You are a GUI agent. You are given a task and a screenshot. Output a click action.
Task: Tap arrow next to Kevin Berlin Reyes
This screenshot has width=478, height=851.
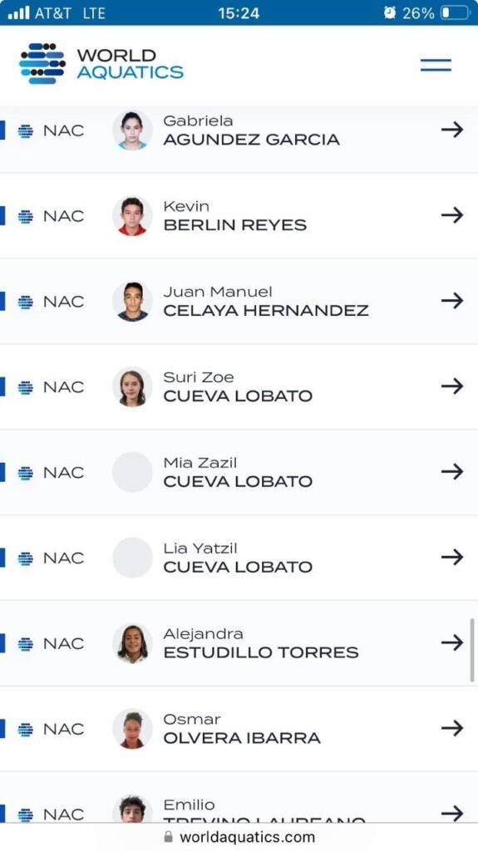pos(452,215)
